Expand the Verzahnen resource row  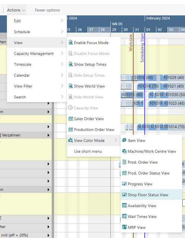point(48,135)
